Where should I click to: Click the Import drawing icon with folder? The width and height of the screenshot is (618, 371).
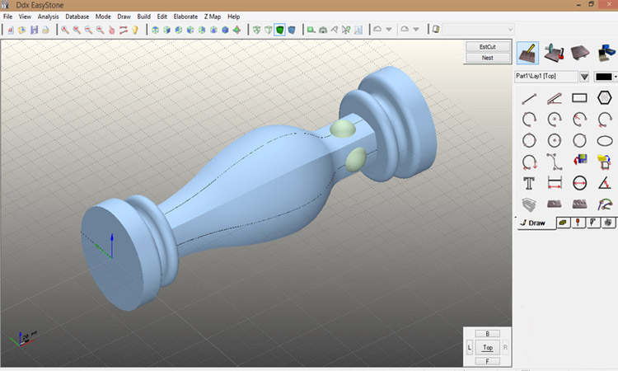[x=604, y=162]
